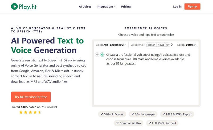Click the 60+ Languages badge
Image resolution: width=213 pixels, height=130 pixels.
pyautogui.click(x=143, y=114)
